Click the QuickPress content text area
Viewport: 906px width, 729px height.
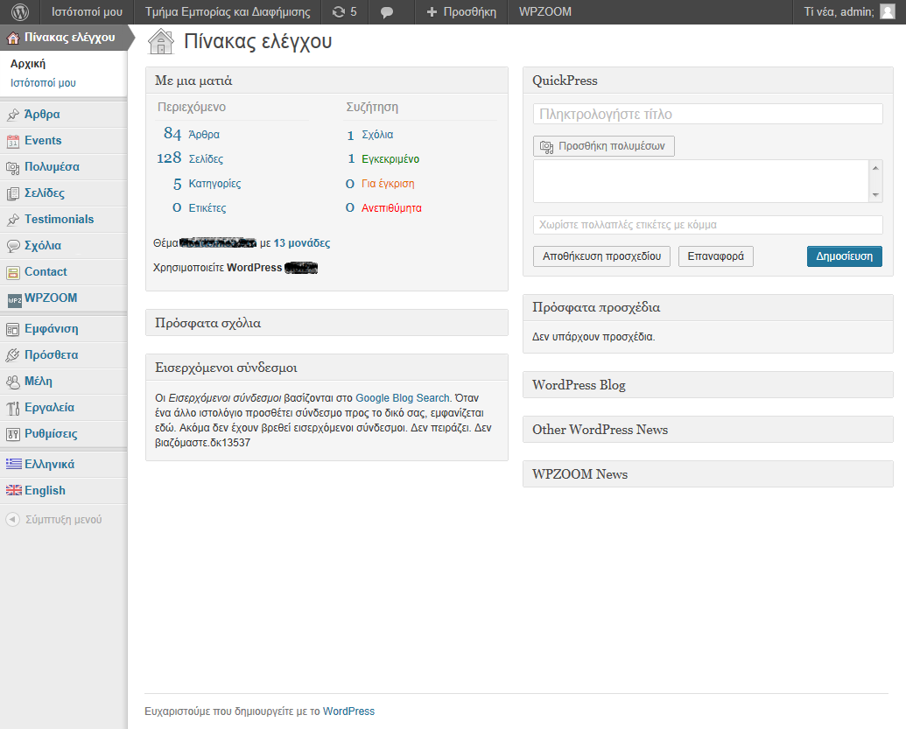(701, 181)
